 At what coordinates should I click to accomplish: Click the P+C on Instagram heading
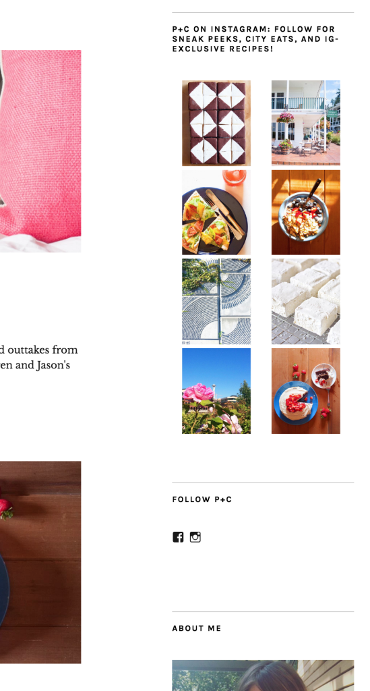click(x=255, y=38)
